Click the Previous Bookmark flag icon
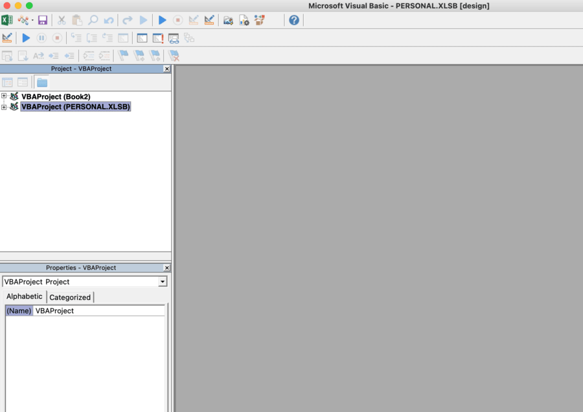583x412 pixels. (155, 56)
